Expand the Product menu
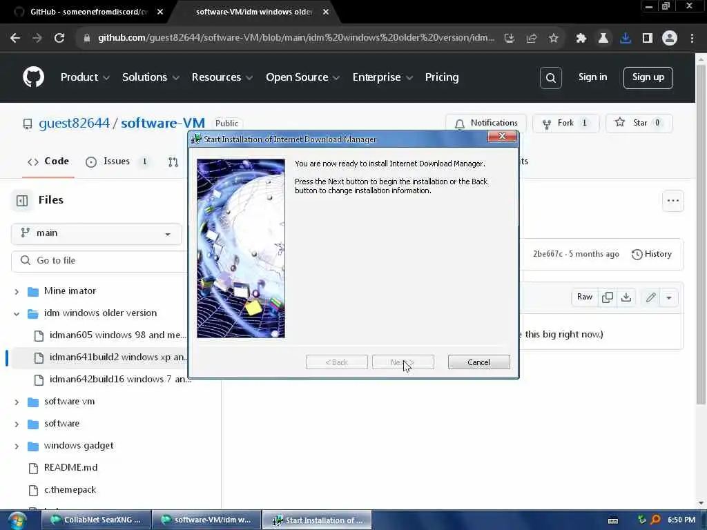 tap(85, 77)
